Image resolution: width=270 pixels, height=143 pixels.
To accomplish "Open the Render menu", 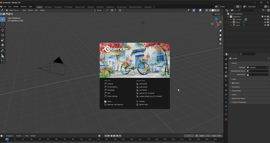I will pos(16,7).
